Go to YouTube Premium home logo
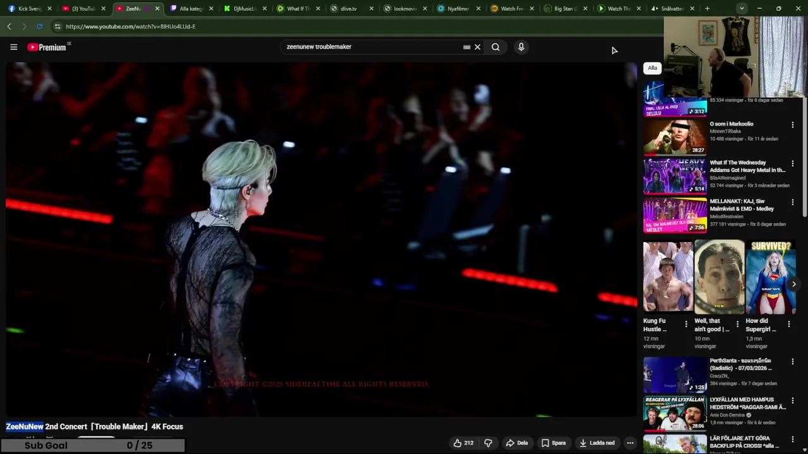 [x=47, y=47]
